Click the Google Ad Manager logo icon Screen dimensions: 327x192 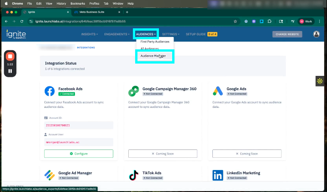[x=49, y=175]
